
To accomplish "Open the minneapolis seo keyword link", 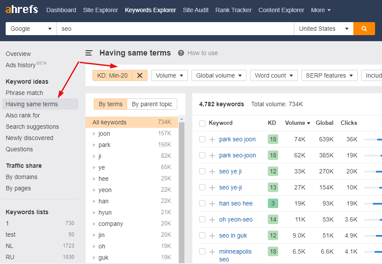I will [235, 255].
